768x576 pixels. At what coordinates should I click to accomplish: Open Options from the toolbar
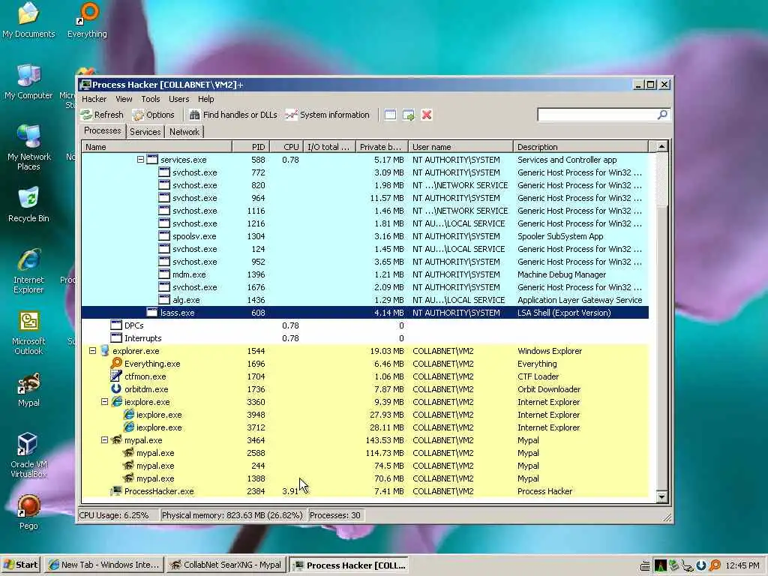tap(154, 115)
